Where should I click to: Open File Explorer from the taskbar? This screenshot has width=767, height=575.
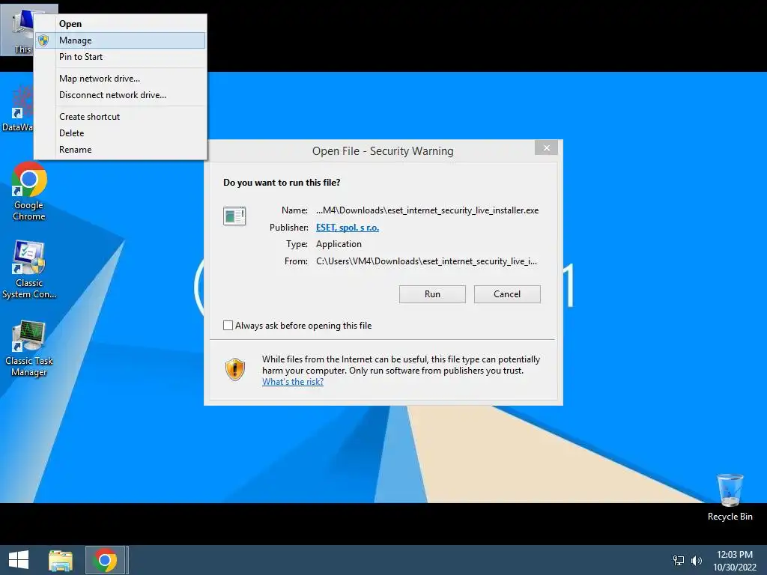click(61, 560)
